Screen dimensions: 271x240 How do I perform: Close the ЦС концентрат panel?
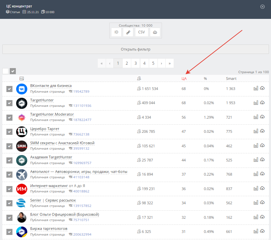[262, 7]
